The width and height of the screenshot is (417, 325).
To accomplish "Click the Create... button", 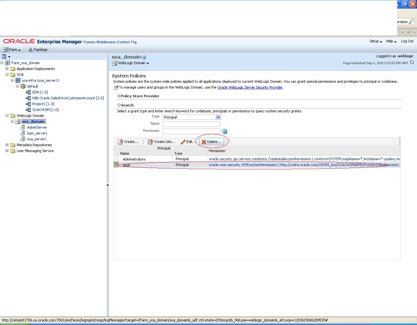I will pos(128,142).
